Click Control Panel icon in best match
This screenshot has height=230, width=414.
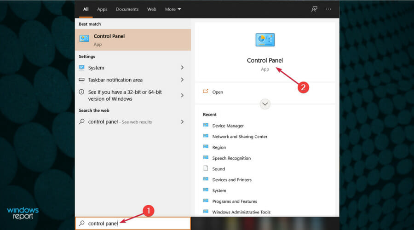(84, 39)
